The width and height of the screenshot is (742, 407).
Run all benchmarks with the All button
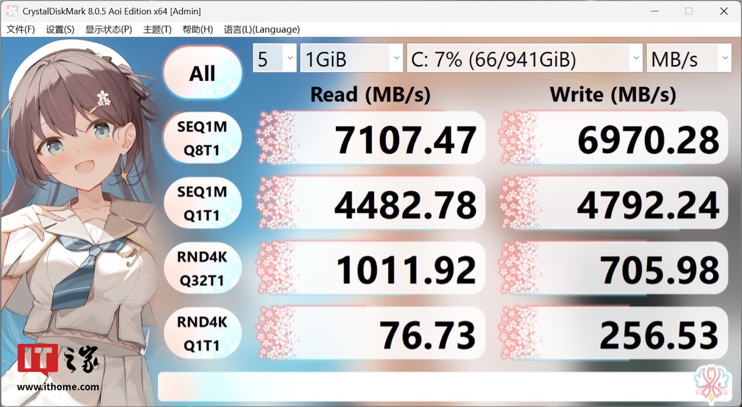[202, 73]
